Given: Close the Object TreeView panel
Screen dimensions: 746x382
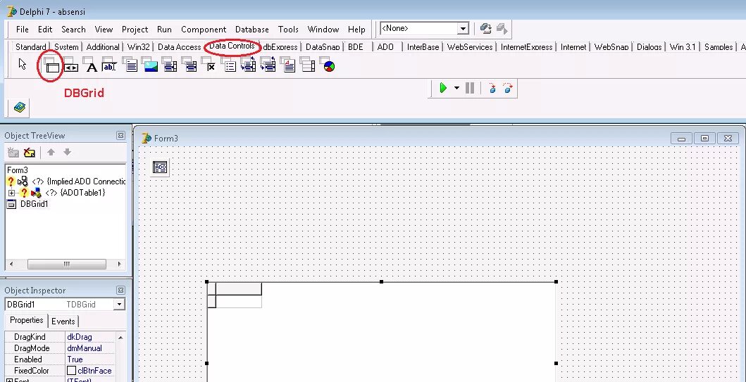Looking at the screenshot, I should (121, 135).
